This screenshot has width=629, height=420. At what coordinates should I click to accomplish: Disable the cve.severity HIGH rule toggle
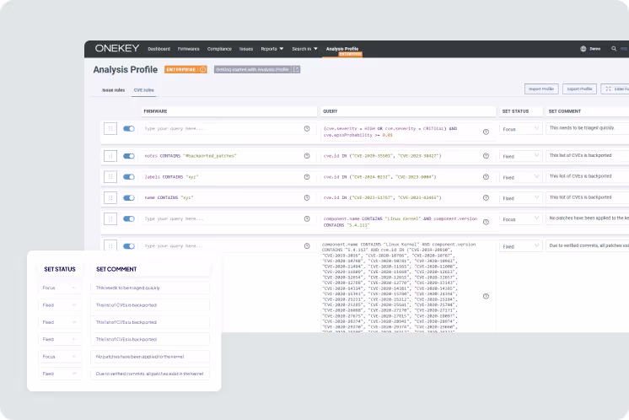coord(129,129)
